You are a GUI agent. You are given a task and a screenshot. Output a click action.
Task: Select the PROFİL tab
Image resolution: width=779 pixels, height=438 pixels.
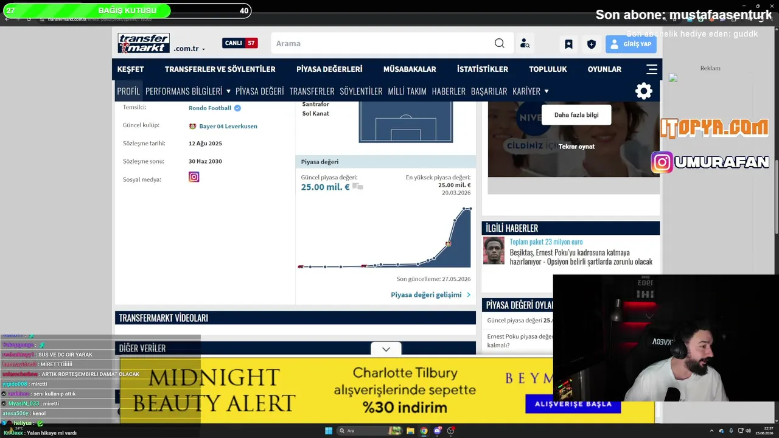128,91
